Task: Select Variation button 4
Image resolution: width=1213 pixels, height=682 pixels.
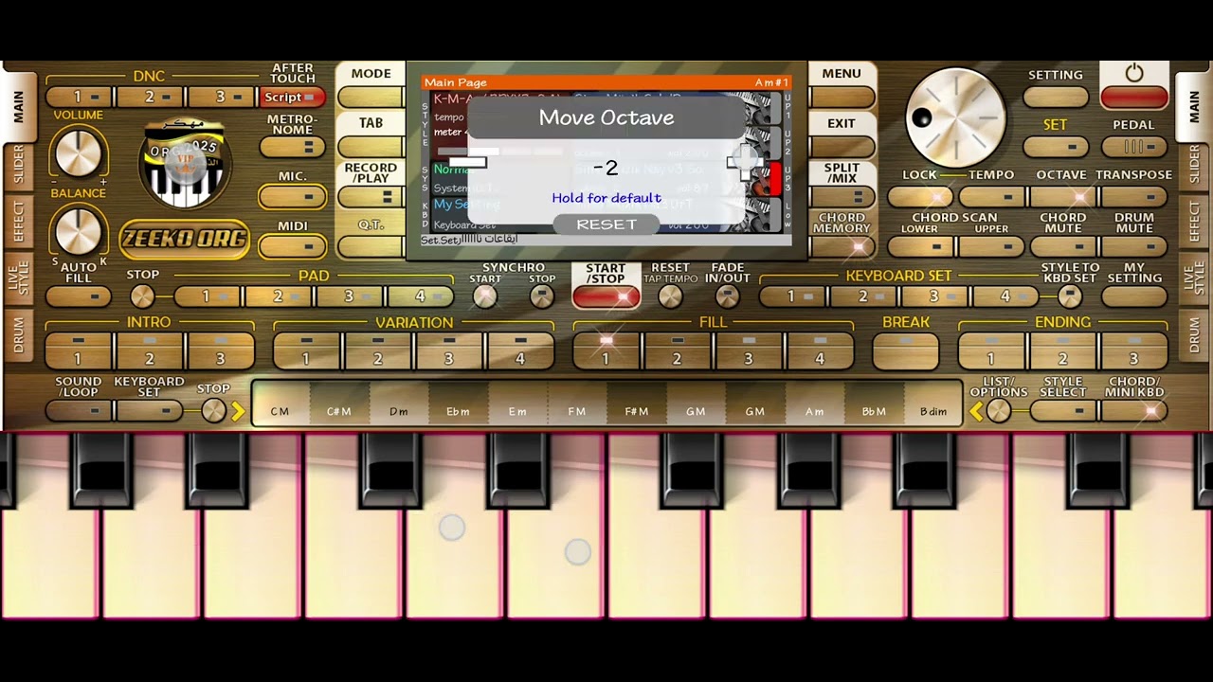Action: pos(519,350)
